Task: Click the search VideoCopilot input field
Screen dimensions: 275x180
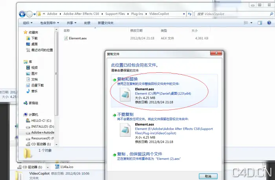Action: click(x=233, y=14)
